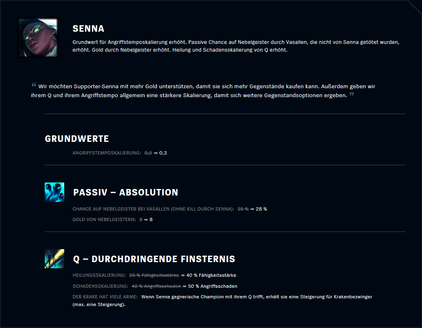Click the Heilungsskalierung label

(x=99, y=275)
